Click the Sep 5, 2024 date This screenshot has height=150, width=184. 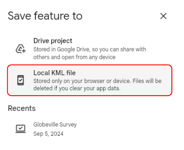click(x=48, y=134)
